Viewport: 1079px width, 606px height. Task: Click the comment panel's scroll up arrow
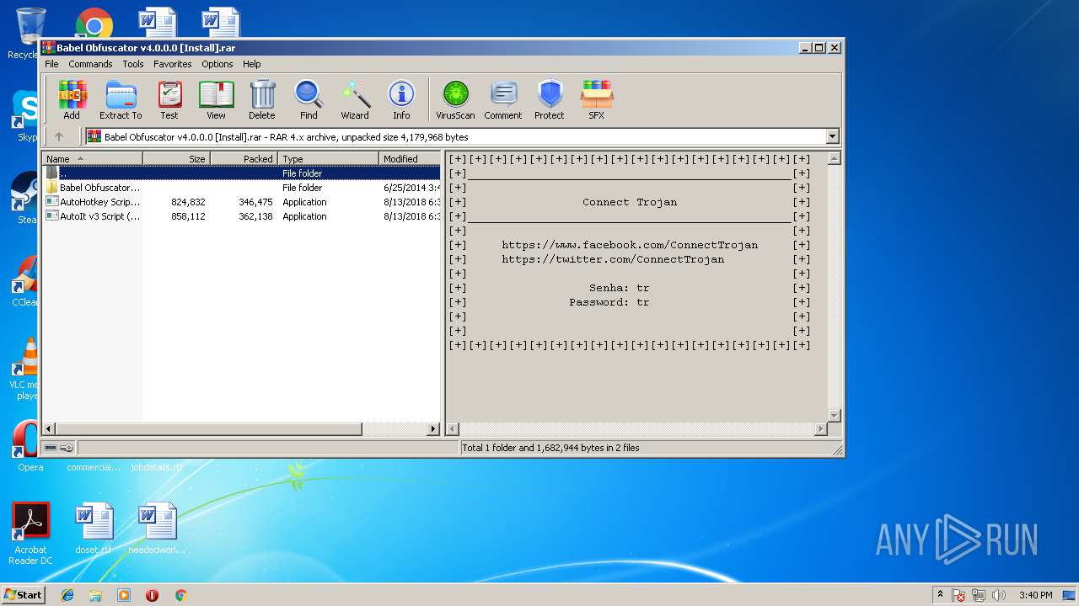[x=835, y=157]
